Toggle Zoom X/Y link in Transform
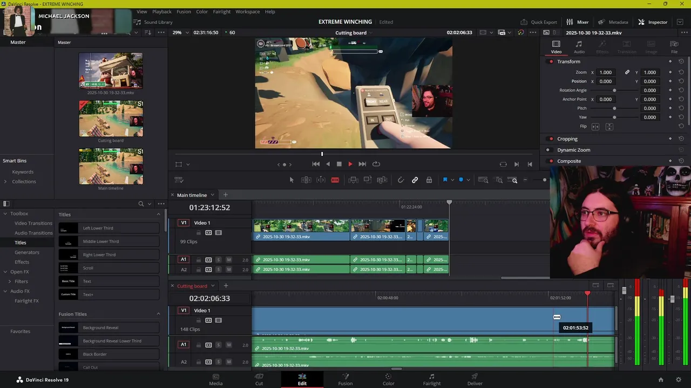The image size is (691, 388). [627, 72]
